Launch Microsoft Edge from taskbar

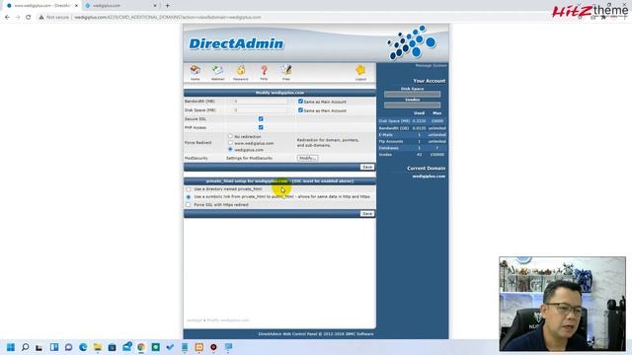click(x=83, y=347)
